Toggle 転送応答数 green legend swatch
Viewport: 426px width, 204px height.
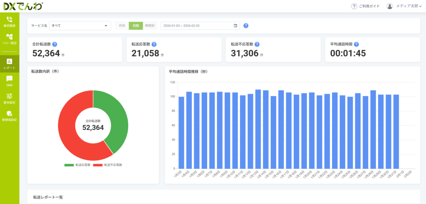pos(69,165)
